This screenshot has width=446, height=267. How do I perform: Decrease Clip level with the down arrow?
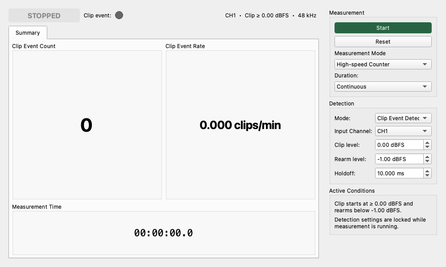(x=427, y=147)
